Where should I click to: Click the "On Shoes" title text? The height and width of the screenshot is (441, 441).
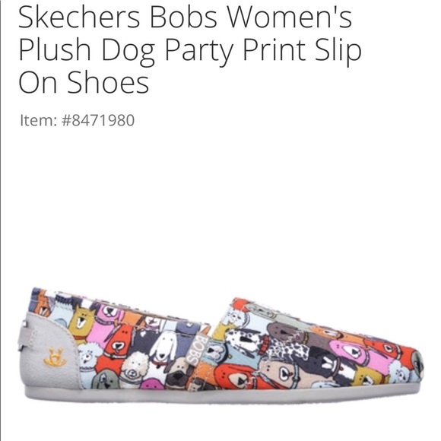tap(84, 82)
